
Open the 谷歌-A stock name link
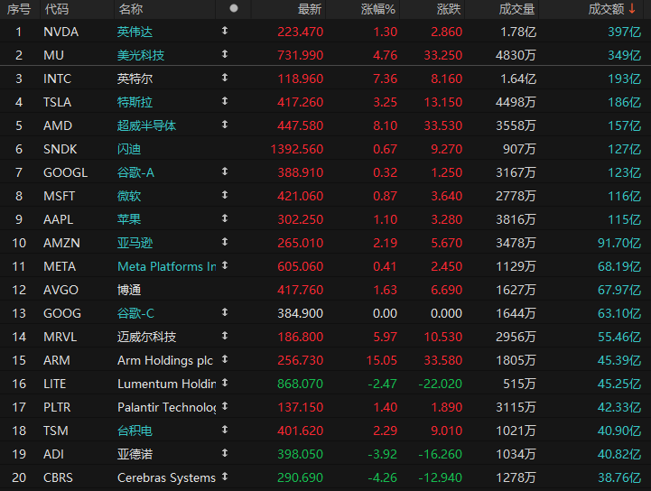pyautogui.click(x=135, y=172)
